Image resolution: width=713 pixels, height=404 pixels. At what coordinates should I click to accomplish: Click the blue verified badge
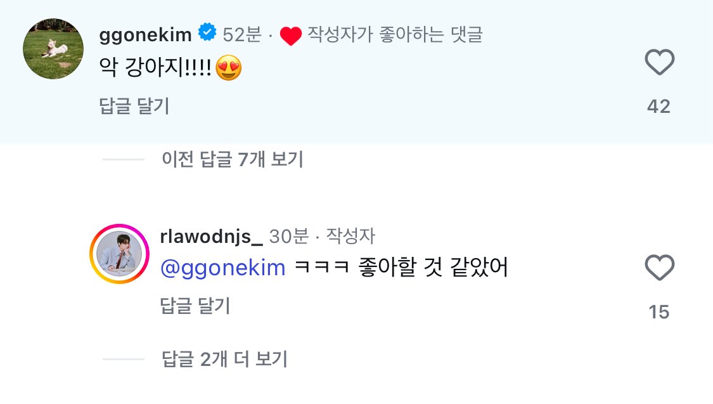[207, 32]
